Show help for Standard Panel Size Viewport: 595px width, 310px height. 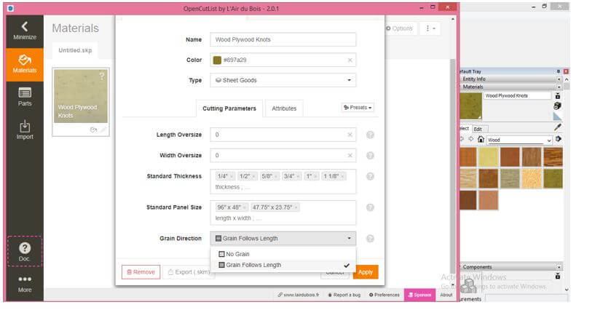(370, 207)
